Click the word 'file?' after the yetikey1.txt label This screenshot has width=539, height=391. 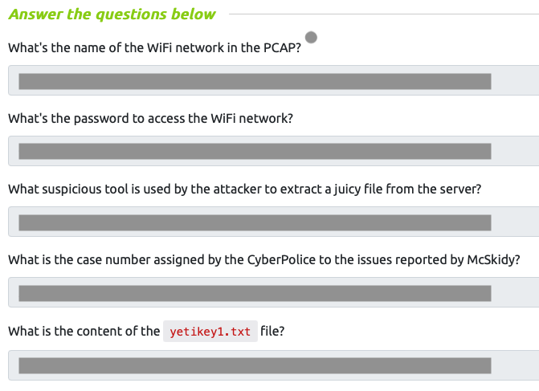(272, 332)
